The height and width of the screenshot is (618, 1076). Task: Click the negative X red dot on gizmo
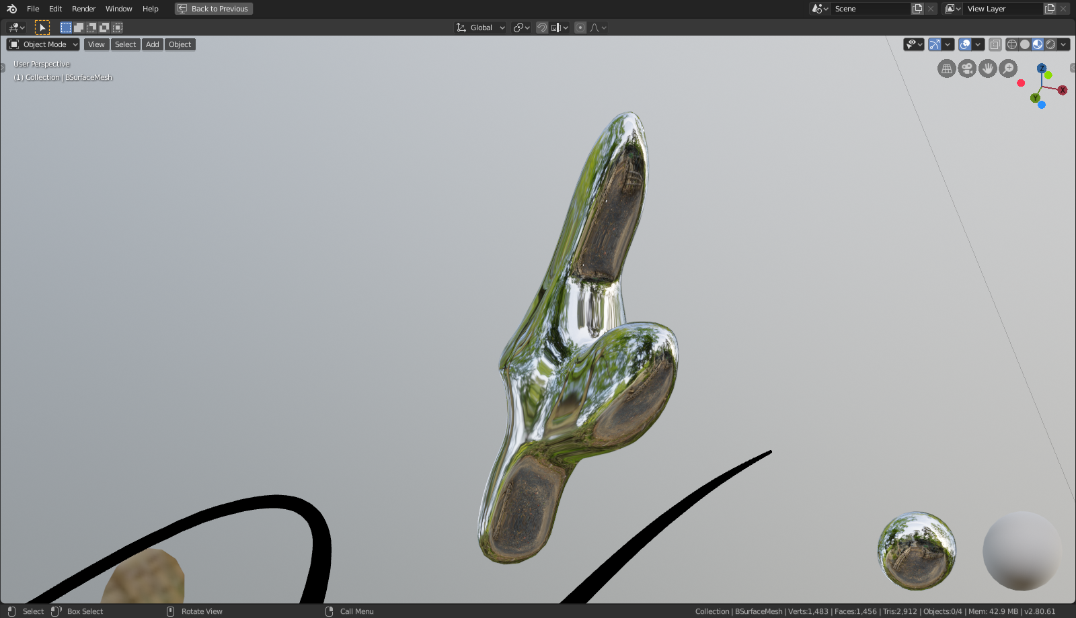(x=1021, y=83)
